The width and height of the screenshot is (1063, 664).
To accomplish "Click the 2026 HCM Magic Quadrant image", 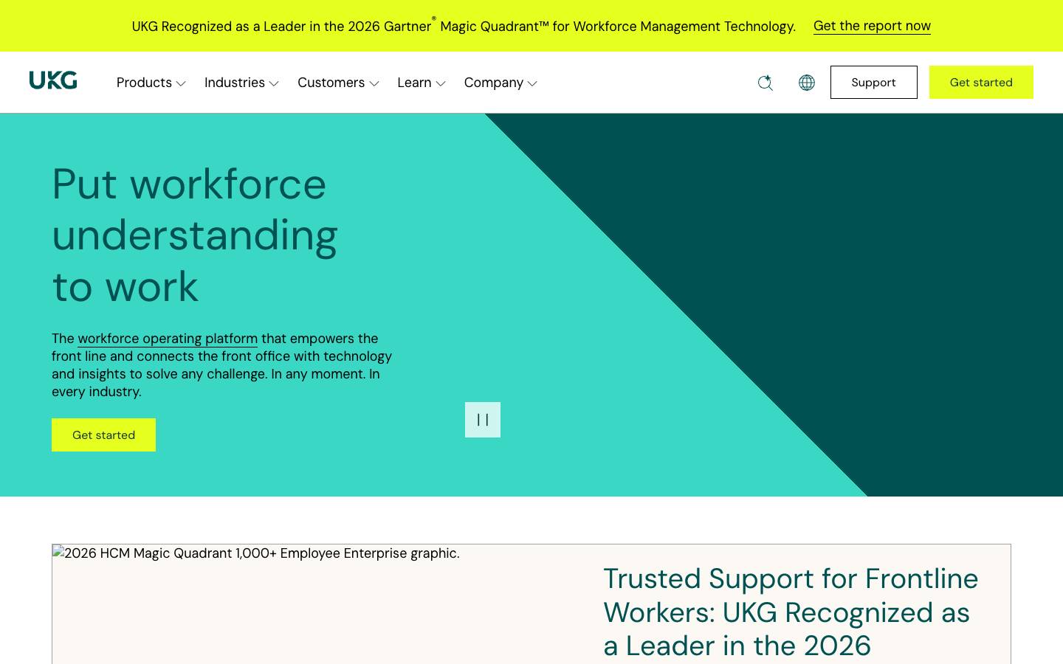I will click(255, 553).
